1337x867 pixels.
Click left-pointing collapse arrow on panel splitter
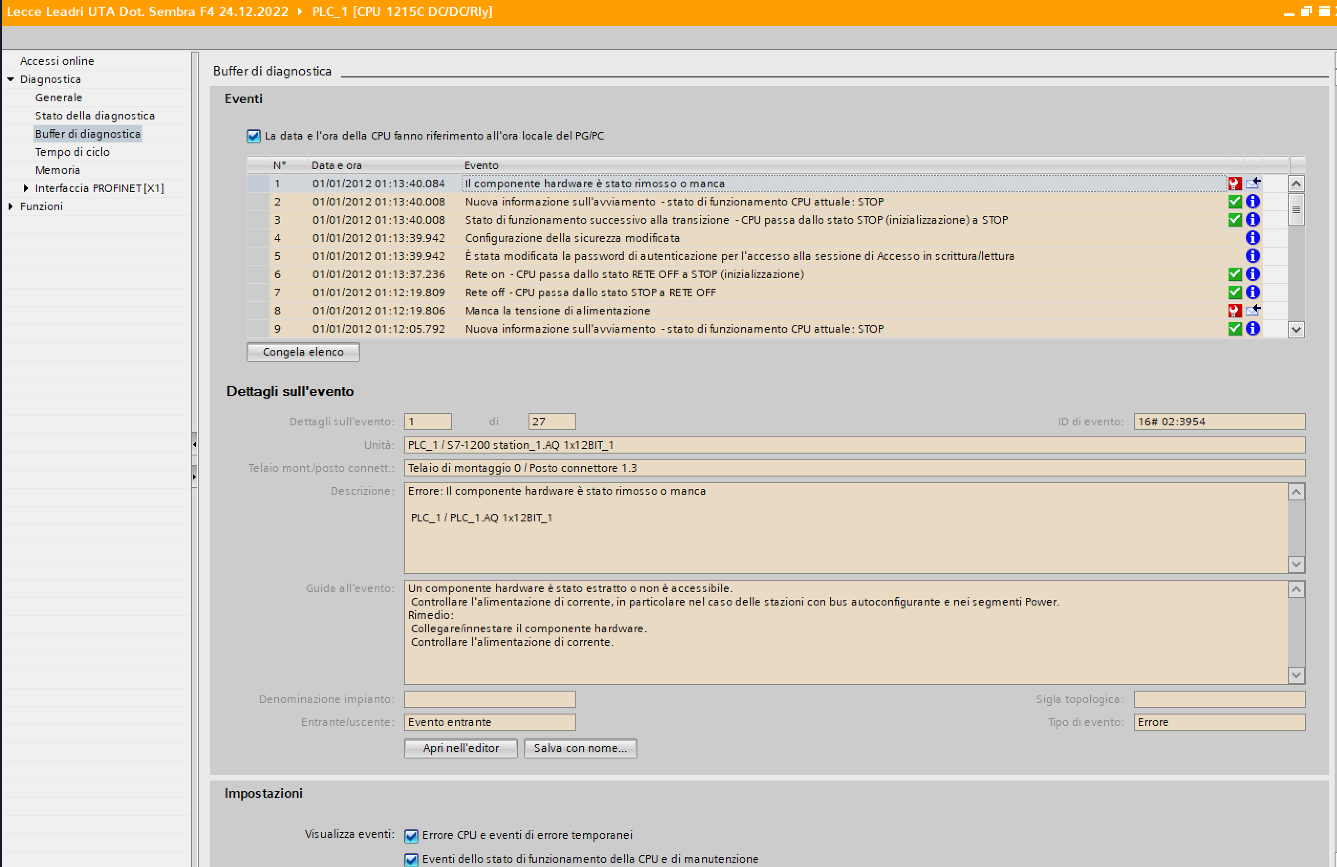pos(194,444)
